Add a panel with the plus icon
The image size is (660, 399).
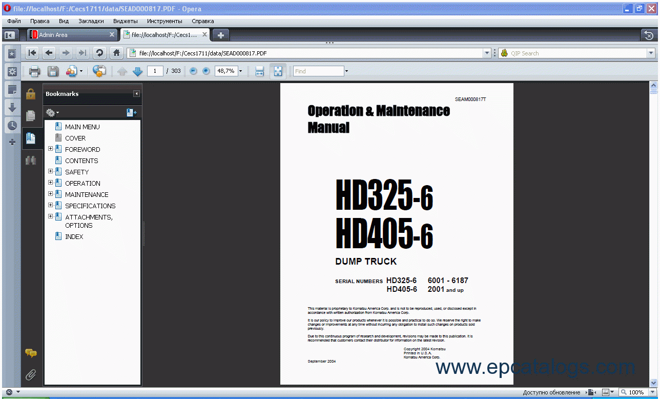coord(12,142)
